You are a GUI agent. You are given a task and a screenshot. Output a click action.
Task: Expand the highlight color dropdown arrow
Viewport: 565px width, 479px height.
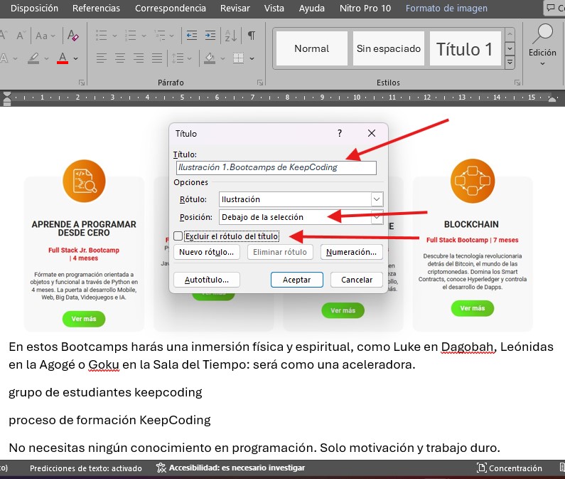[x=46, y=58]
